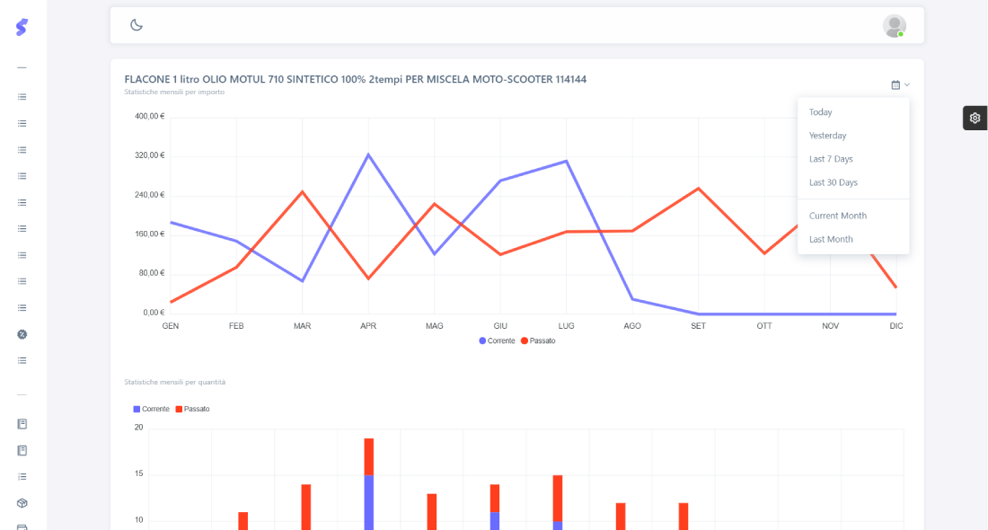Click the tallest stacked bar in quantity chart
The height and width of the screenshot is (530, 988).
(368, 484)
